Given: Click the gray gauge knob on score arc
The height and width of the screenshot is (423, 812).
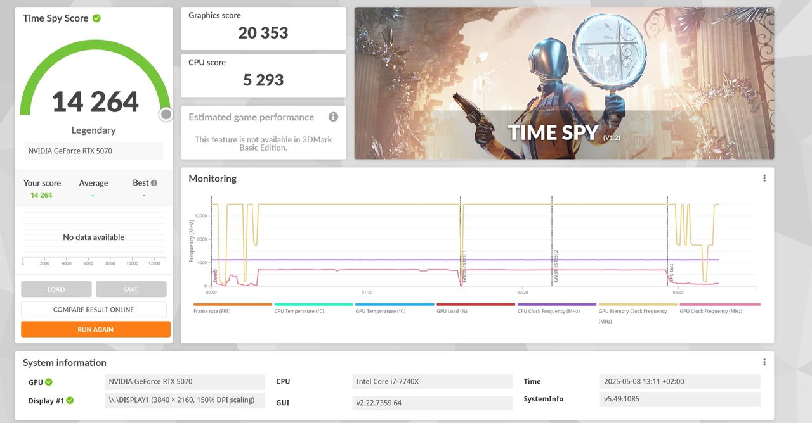Looking at the screenshot, I should coord(166,114).
